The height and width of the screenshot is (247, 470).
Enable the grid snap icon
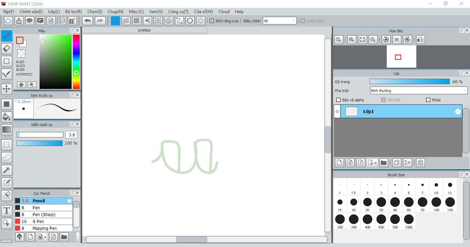(x=137, y=21)
